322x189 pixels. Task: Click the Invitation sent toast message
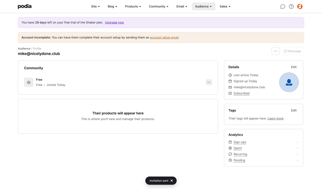point(159,181)
